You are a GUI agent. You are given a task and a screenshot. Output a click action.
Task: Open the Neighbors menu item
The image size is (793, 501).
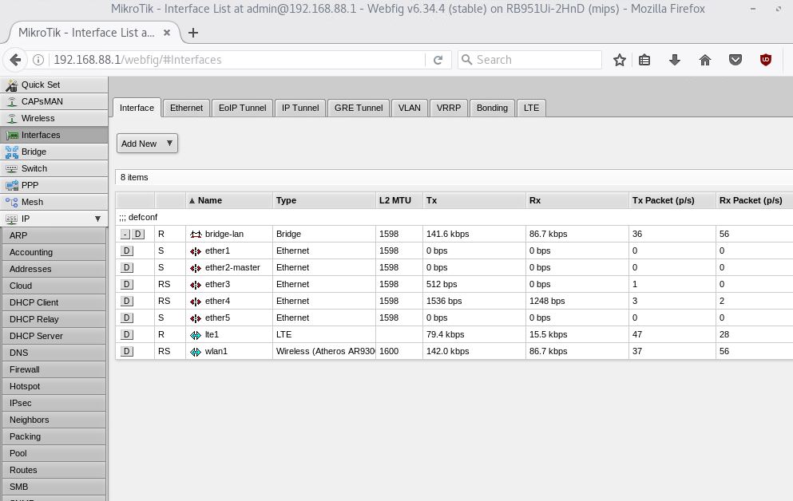click(54, 420)
